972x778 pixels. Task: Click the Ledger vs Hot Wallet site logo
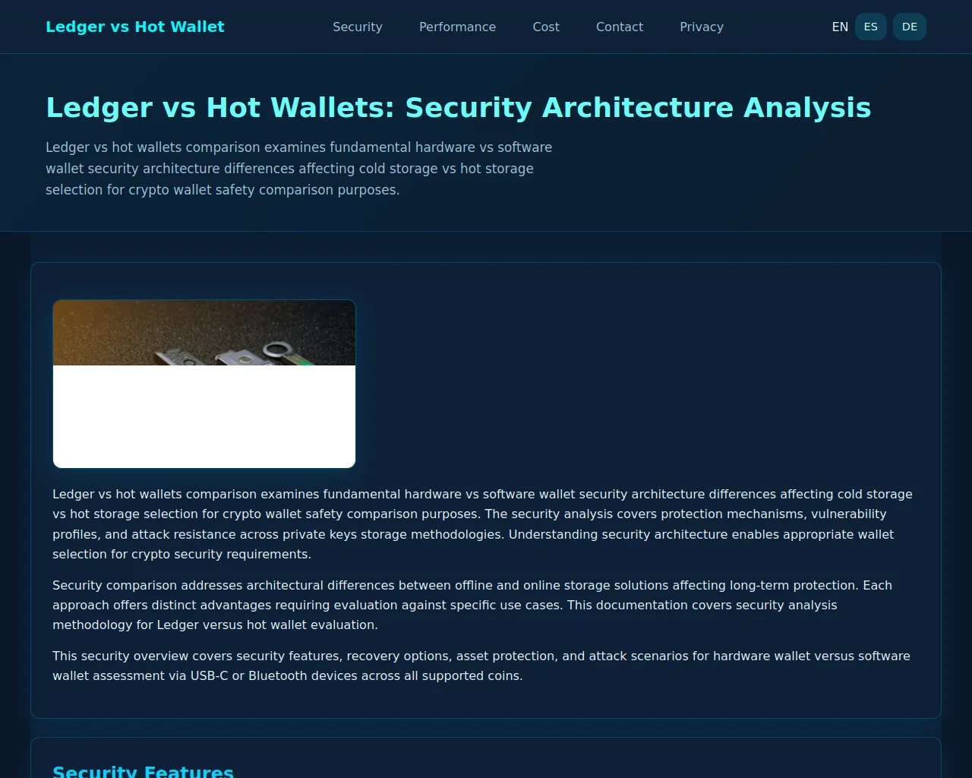[135, 27]
